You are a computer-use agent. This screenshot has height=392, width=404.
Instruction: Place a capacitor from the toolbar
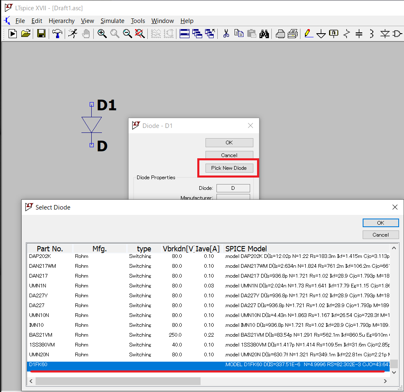click(359, 34)
